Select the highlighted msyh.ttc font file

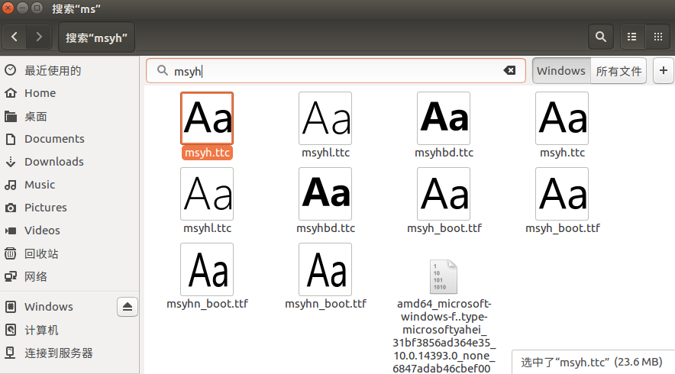[x=207, y=126]
